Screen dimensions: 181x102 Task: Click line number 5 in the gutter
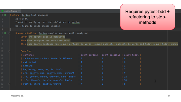point(2,30)
